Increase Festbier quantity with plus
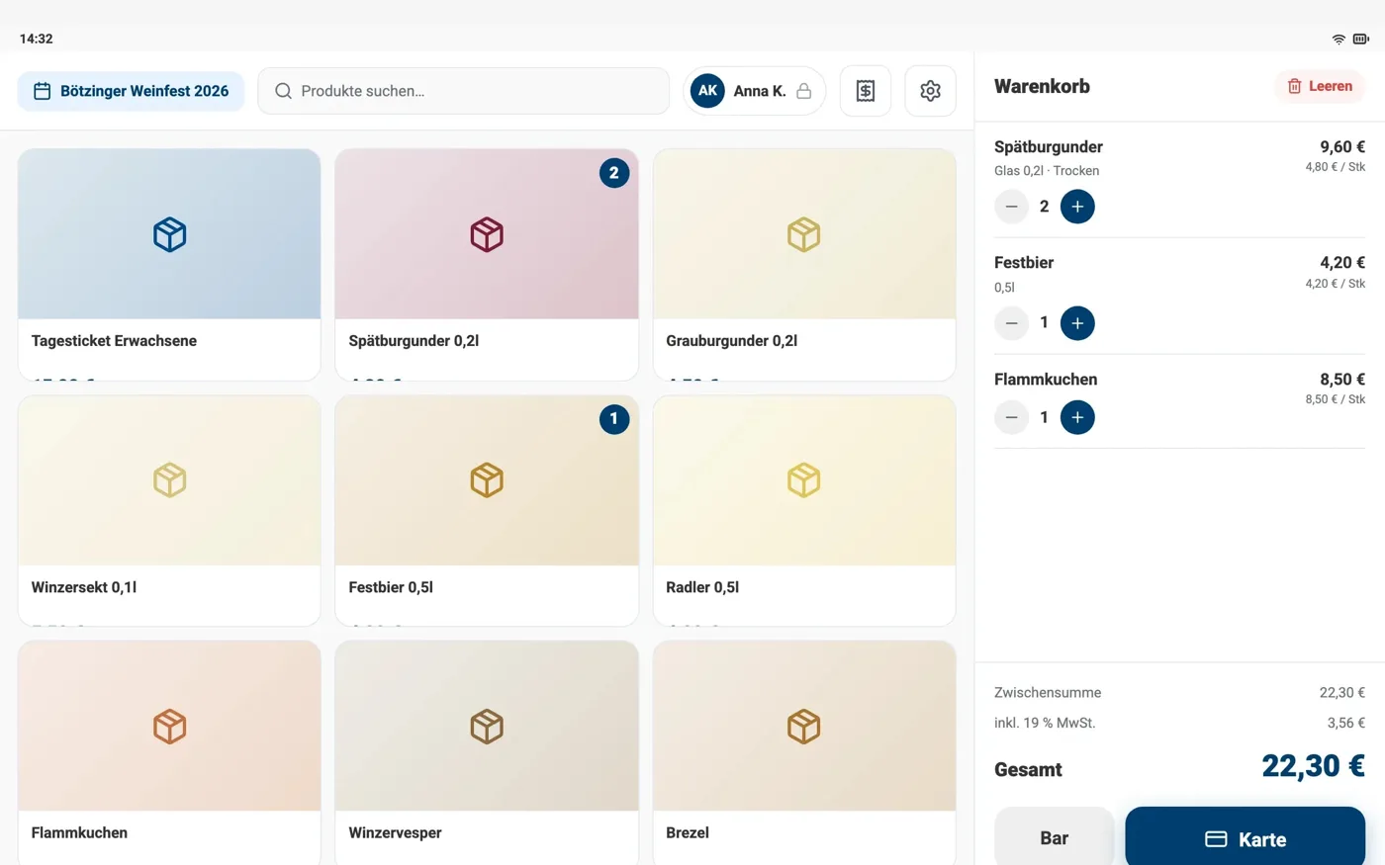 1077,323
